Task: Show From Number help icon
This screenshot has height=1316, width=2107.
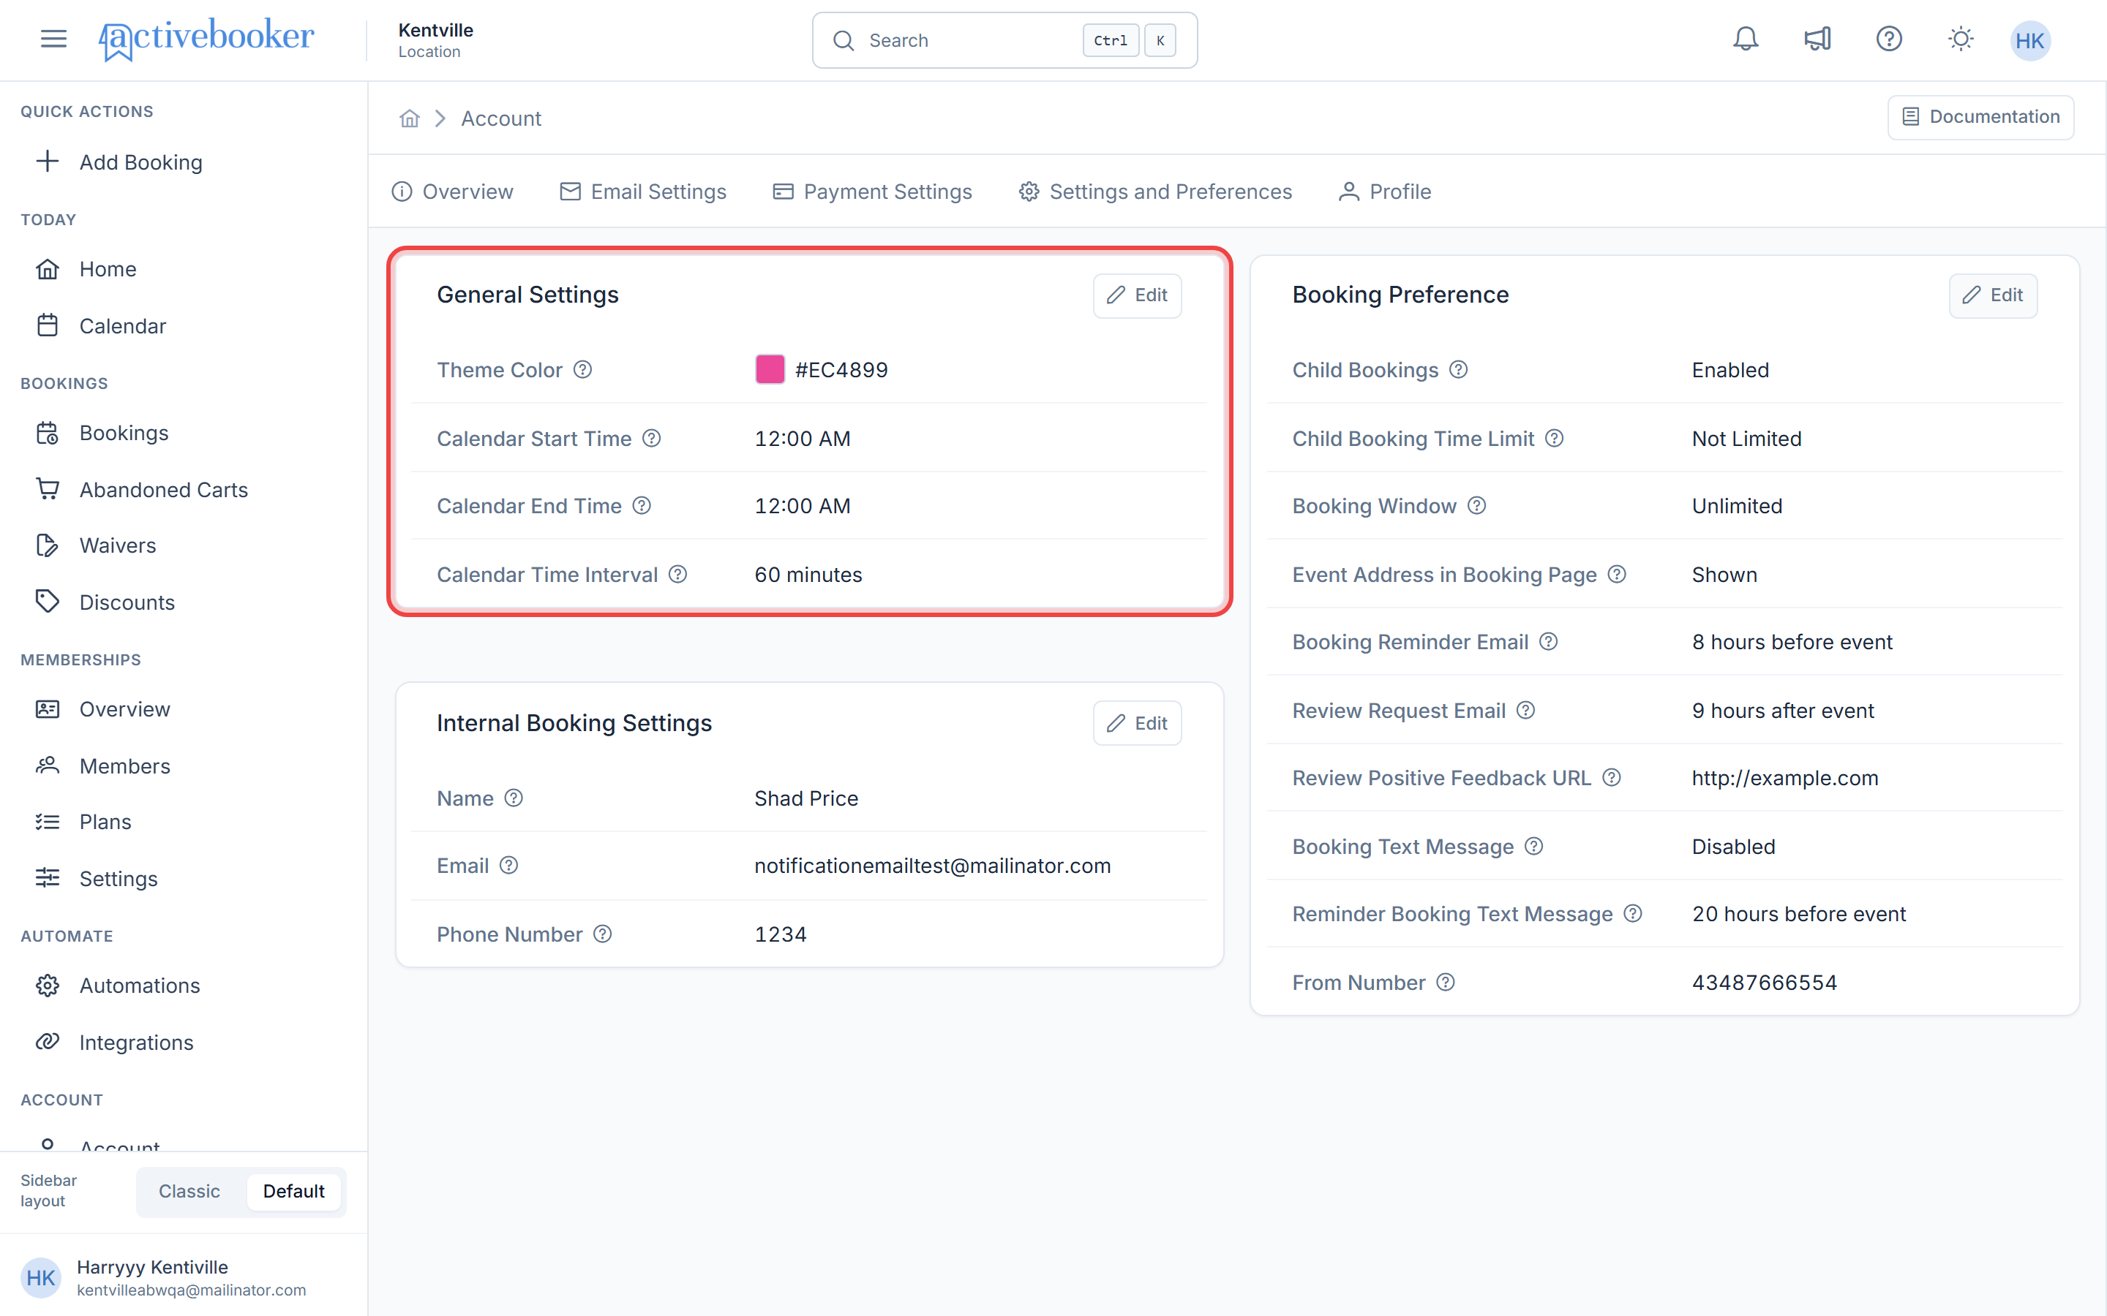Action: click(1446, 982)
